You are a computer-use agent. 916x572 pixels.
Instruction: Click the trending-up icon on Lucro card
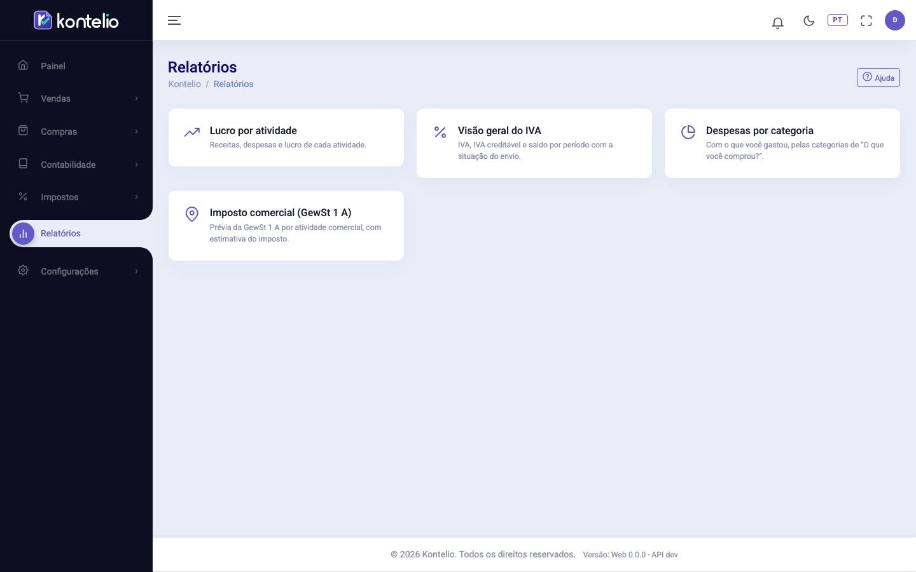[x=192, y=132]
